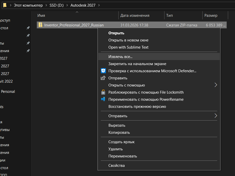Click the share icon beside Отправить
Screen dimensions: 235x176
click(103, 78)
